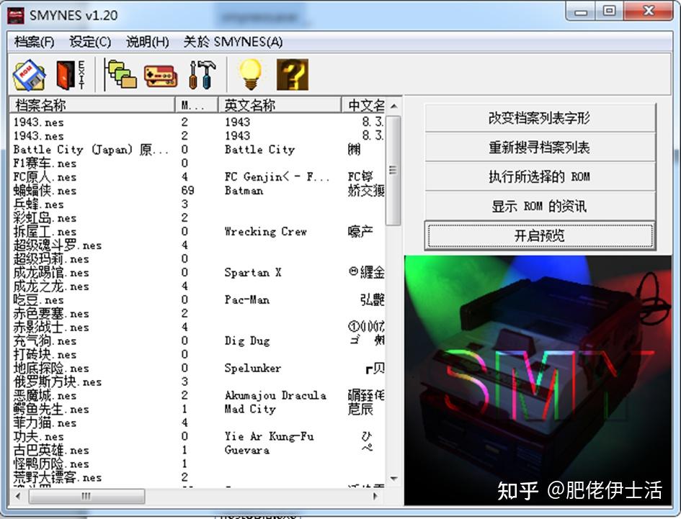Click the SMYNES title bar app icon
This screenshot has height=519, width=681.
coord(16,16)
